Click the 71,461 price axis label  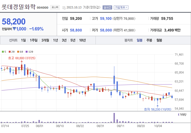click(179, 55)
